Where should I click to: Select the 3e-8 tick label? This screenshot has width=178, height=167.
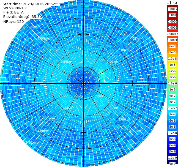172,127
